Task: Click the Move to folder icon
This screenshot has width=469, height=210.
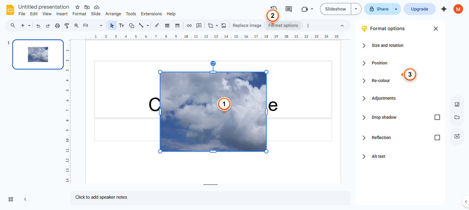Action: point(87,7)
